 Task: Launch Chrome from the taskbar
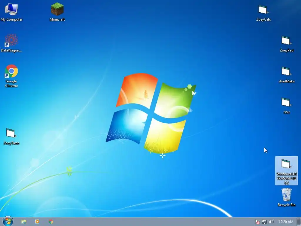(x=51, y=222)
